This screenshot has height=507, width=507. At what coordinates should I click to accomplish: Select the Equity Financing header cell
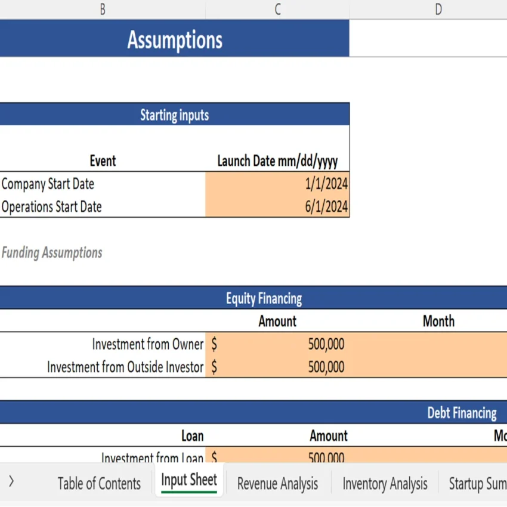coord(263,298)
